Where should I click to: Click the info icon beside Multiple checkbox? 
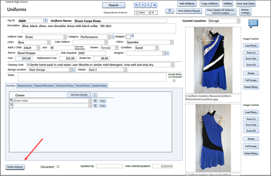click(132, 36)
